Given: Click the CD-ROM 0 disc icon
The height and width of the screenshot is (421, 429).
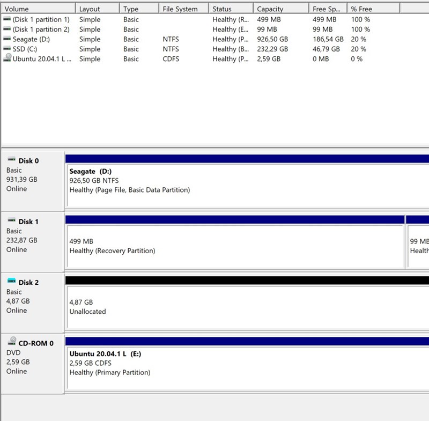Looking at the screenshot, I should (11, 343).
